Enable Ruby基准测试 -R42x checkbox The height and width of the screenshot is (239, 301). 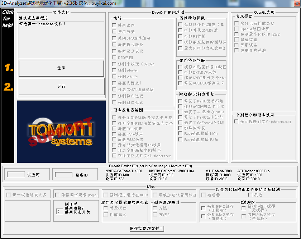pos(180,139)
